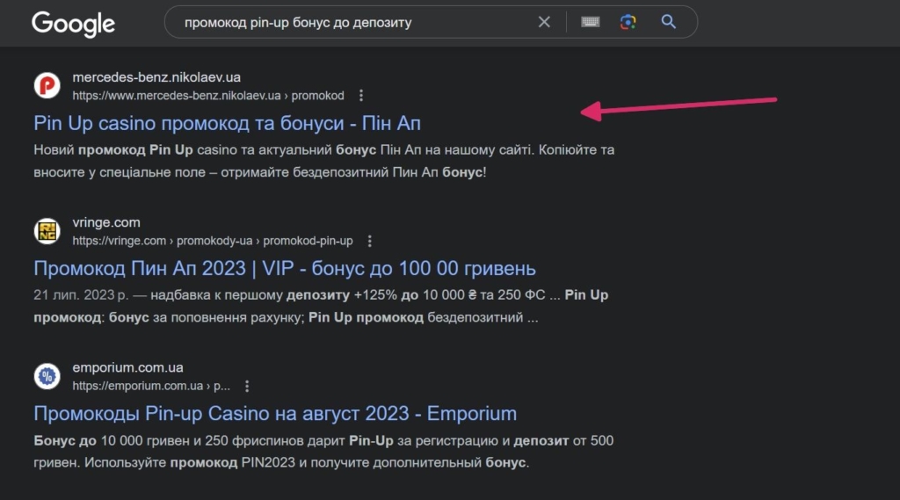Image resolution: width=900 pixels, height=500 pixels.
Task: Open three-dot menu for vringe.com result
Action: [x=370, y=241]
